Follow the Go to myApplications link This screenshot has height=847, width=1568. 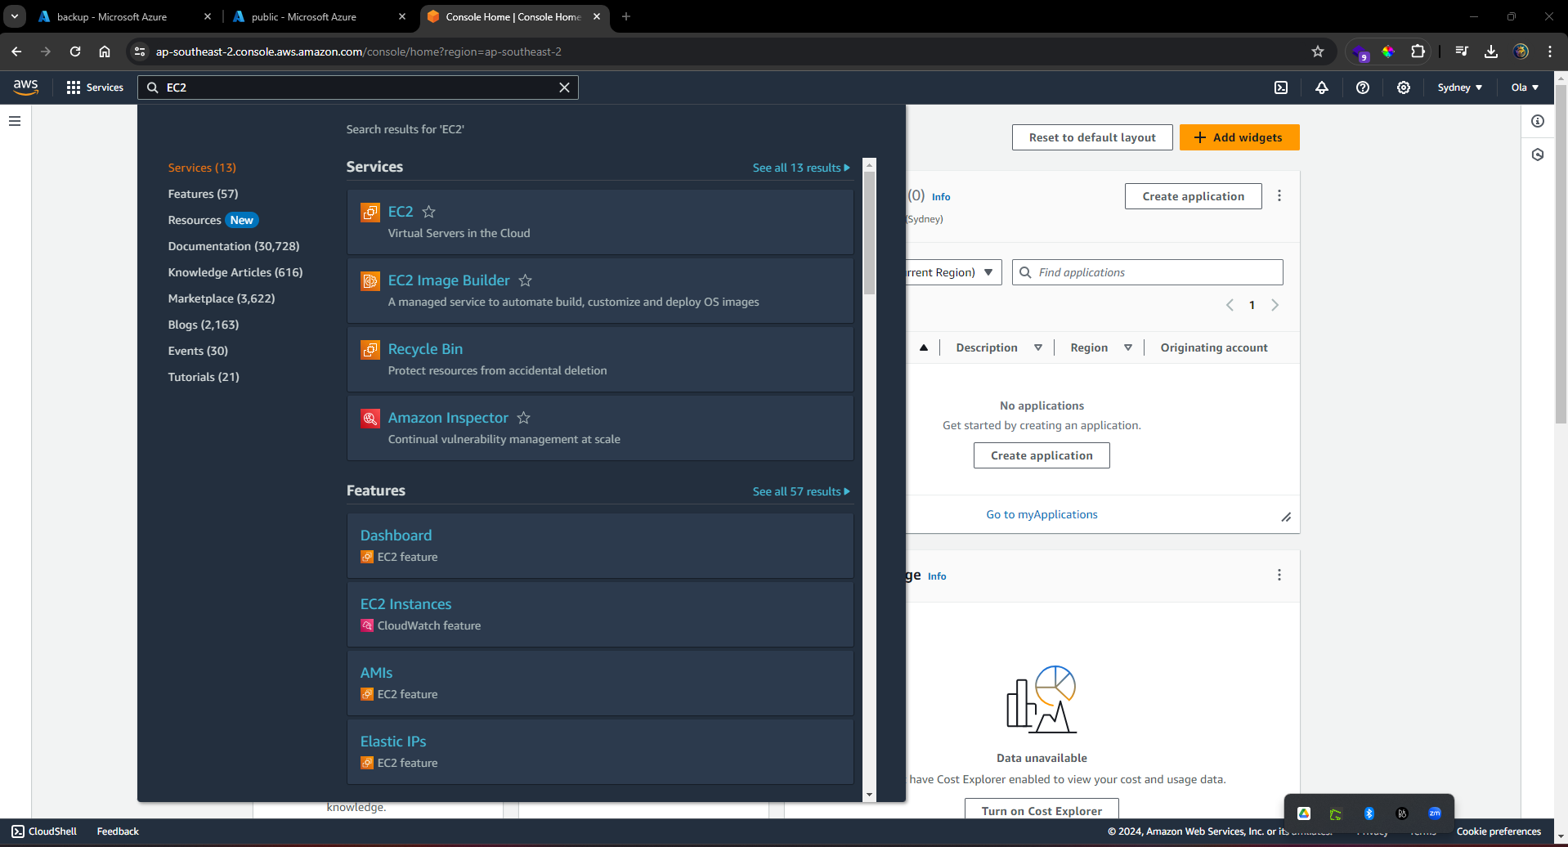(1042, 514)
